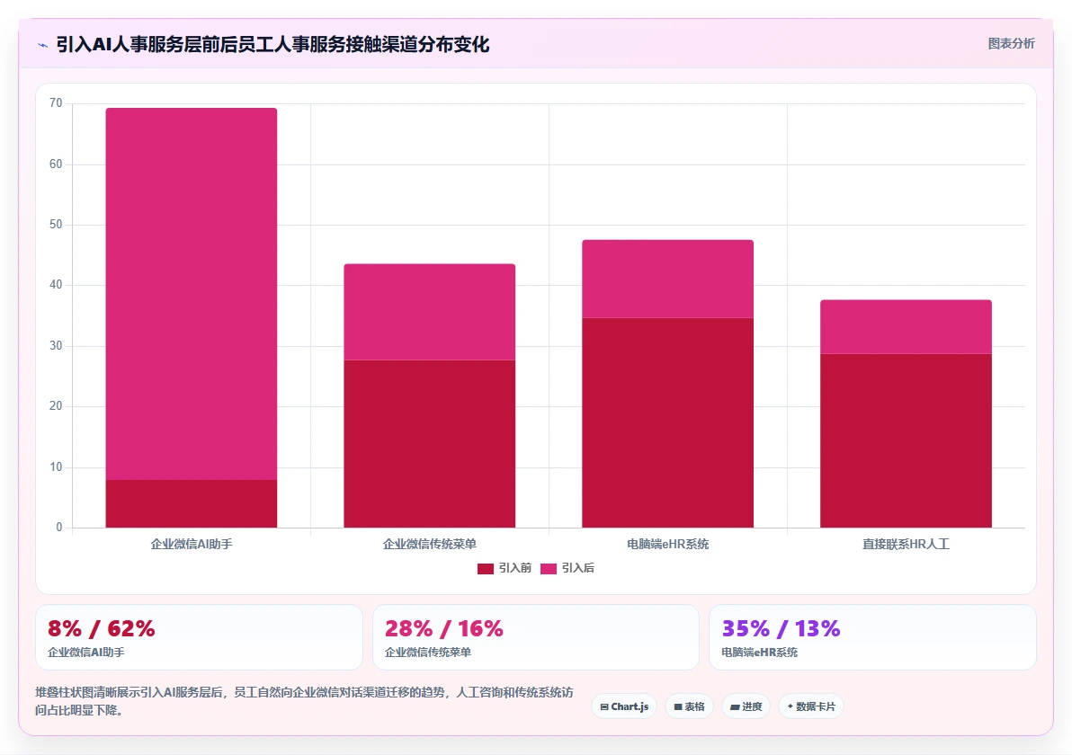Image resolution: width=1072 pixels, height=755 pixels.
Task: Click the 70 y-axis tick label
Action: click(x=56, y=103)
